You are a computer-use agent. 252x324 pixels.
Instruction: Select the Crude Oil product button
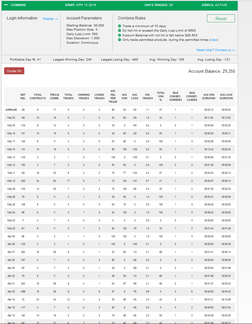14,71
